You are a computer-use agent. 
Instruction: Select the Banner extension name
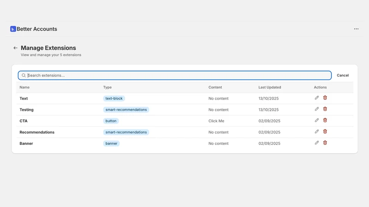(x=26, y=144)
